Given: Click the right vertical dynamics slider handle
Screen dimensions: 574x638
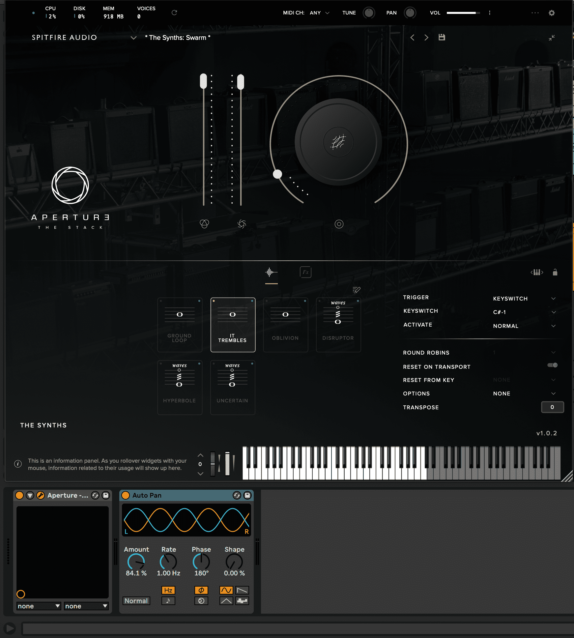Looking at the screenshot, I should tap(241, 82).
